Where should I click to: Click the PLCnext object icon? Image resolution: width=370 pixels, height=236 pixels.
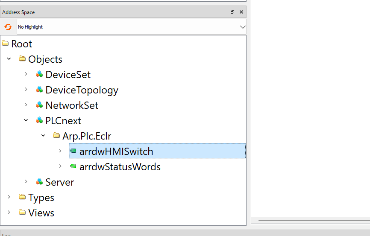coord(39,120)
